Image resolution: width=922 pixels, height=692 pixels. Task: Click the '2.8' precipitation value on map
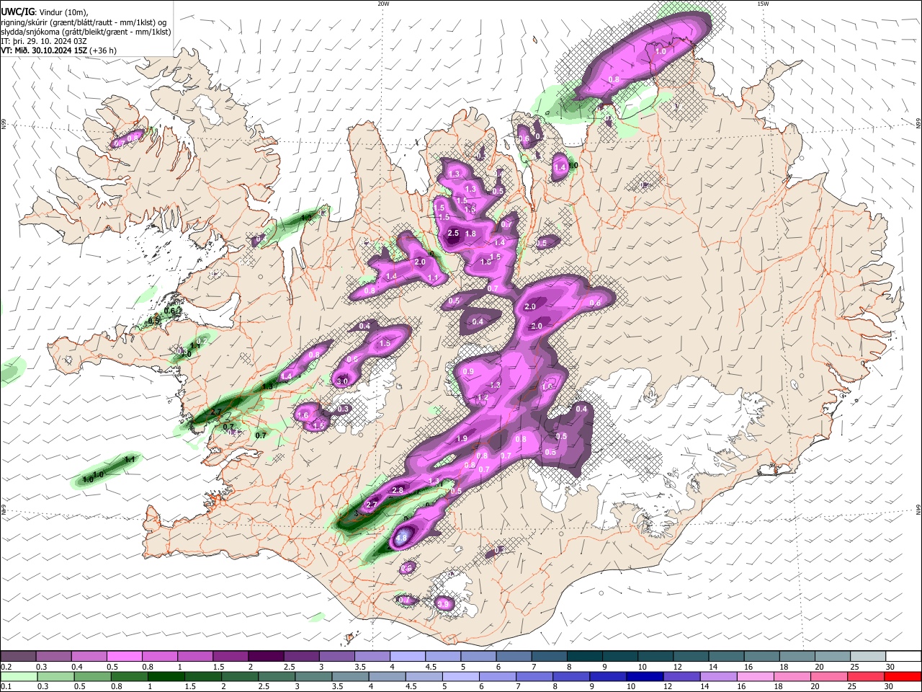point(397,490)
